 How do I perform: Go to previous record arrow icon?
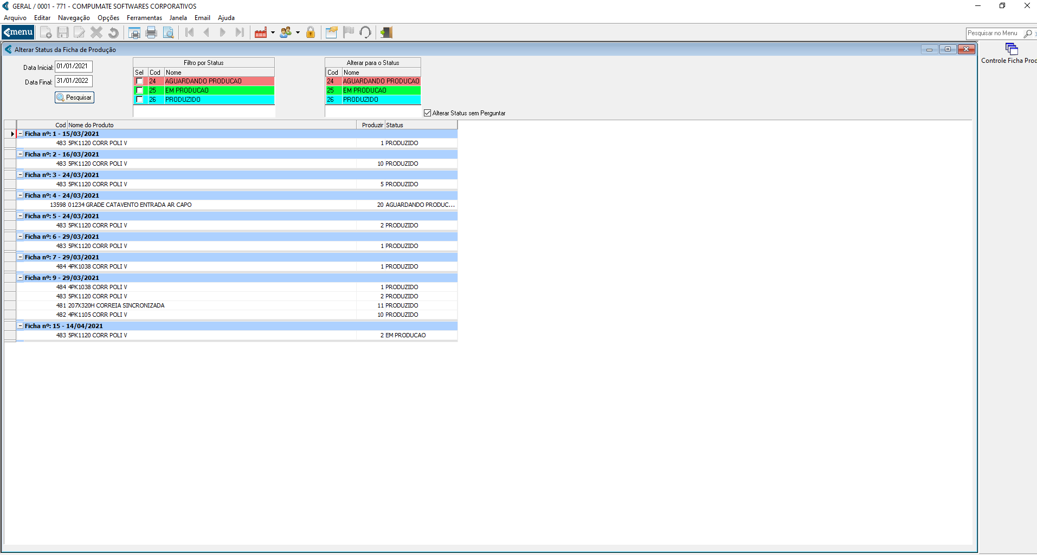pyautogui.click(x=206, y=32)
